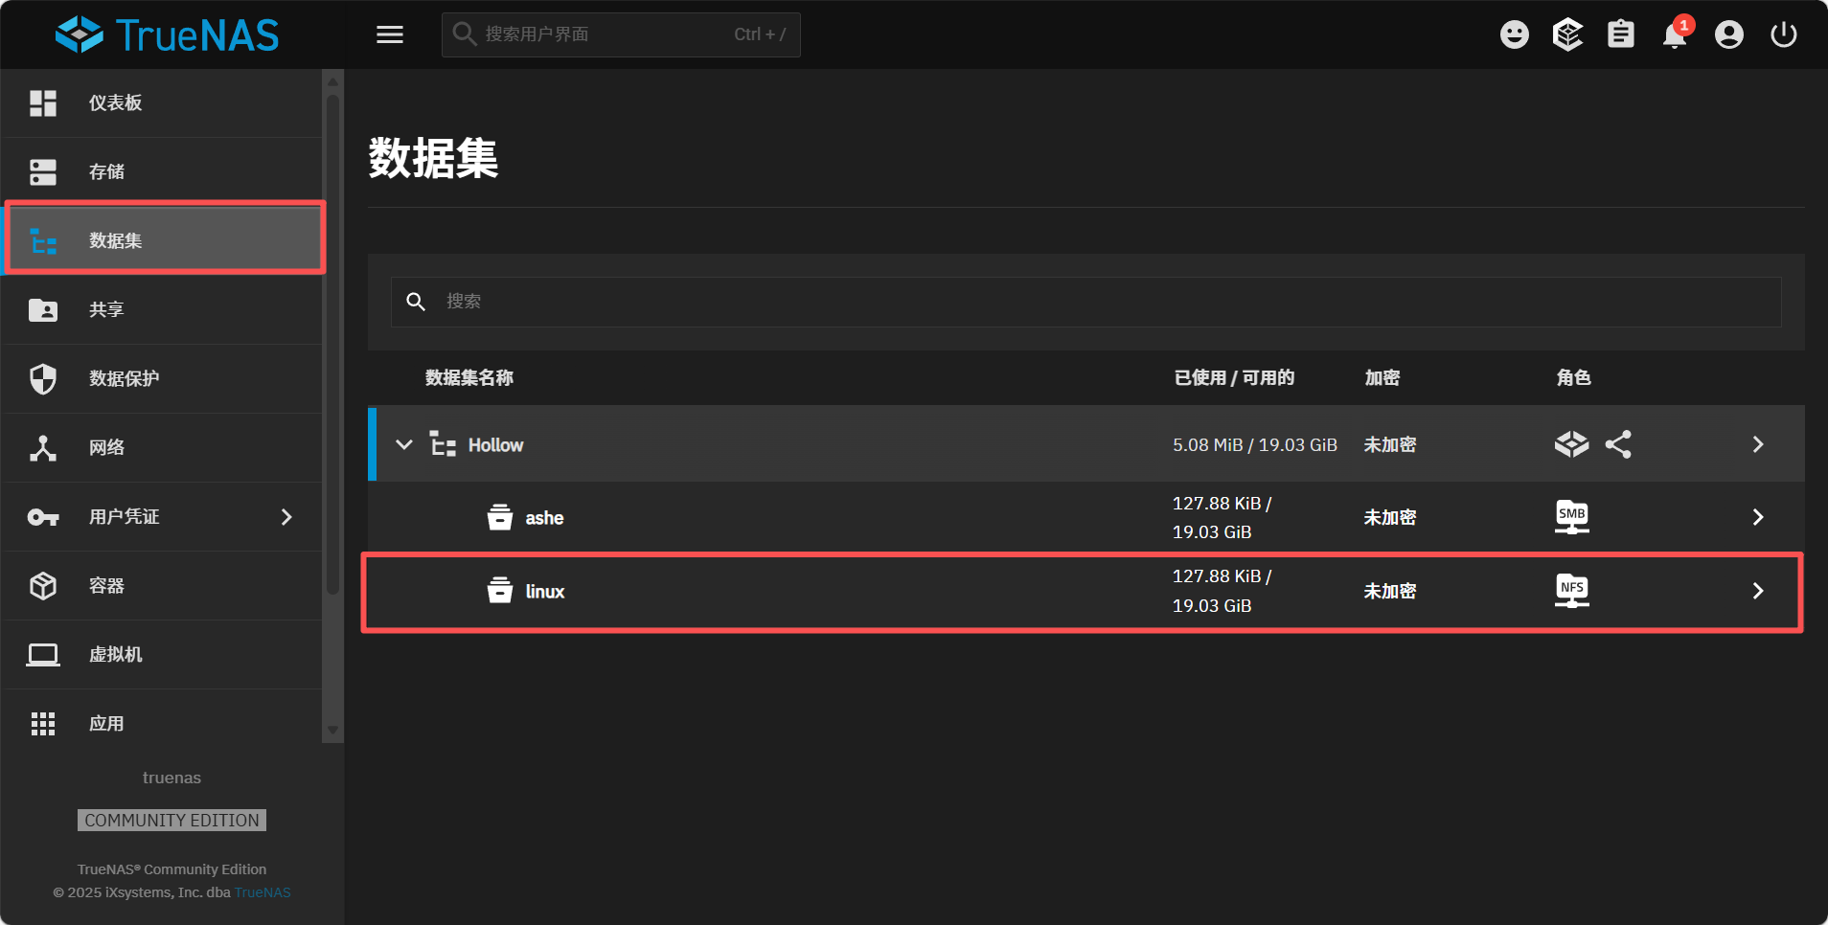Viewport: 1828px width, 925px height.
Task: Click the NFS share role icon
Action: 1571,591
